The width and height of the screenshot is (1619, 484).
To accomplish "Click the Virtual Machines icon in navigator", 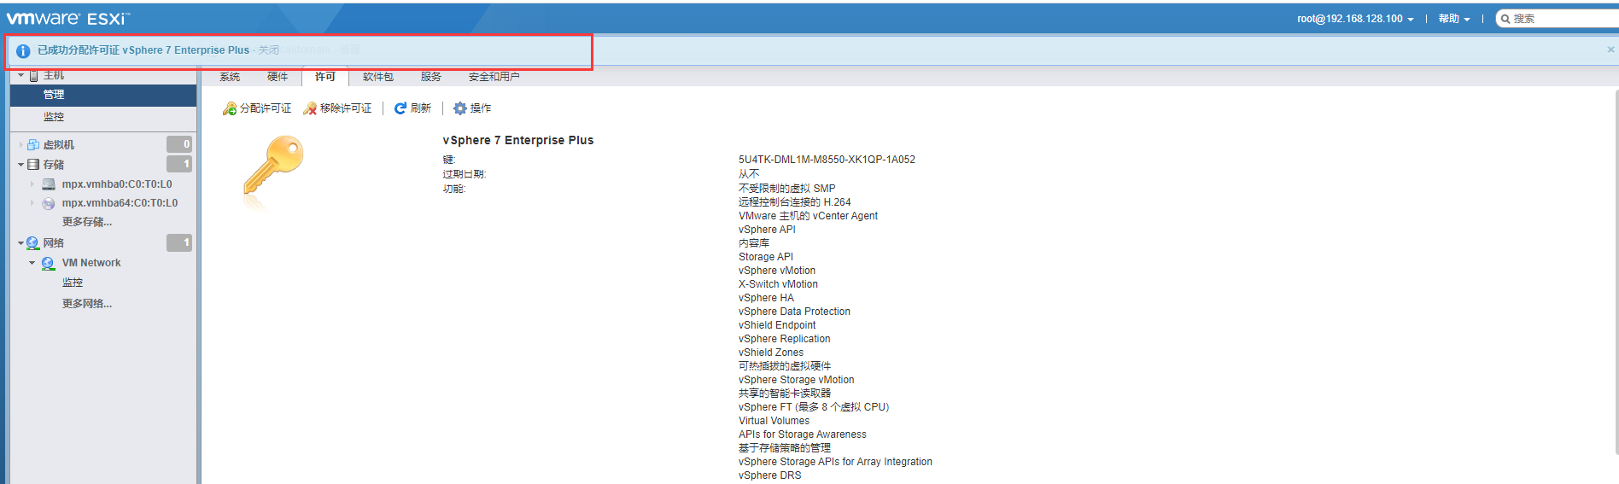I will [33, 145].
